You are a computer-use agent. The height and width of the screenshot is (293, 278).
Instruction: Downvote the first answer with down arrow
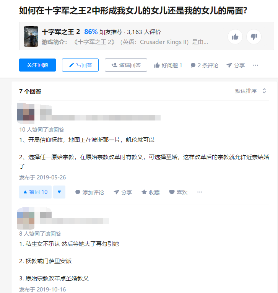tap(59, 192)
